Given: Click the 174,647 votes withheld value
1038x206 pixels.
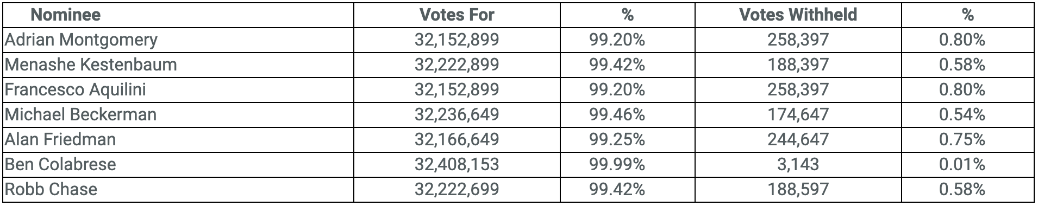Looking at the screenshot, I should pyautogui.click(x=798, y=114).
